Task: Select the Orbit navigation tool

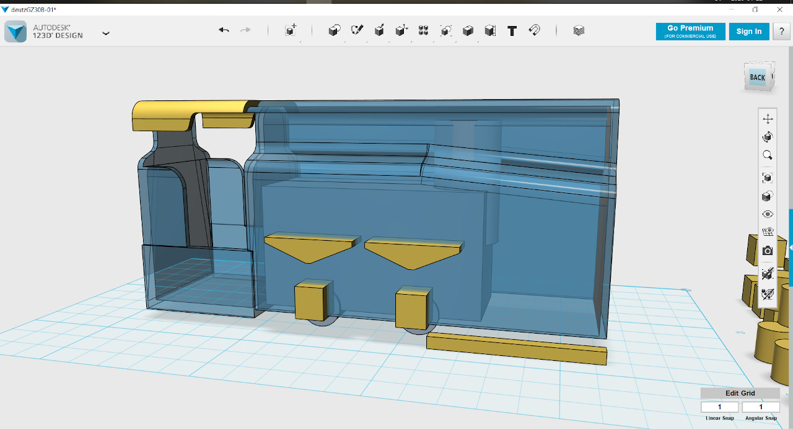Action: 768,137
